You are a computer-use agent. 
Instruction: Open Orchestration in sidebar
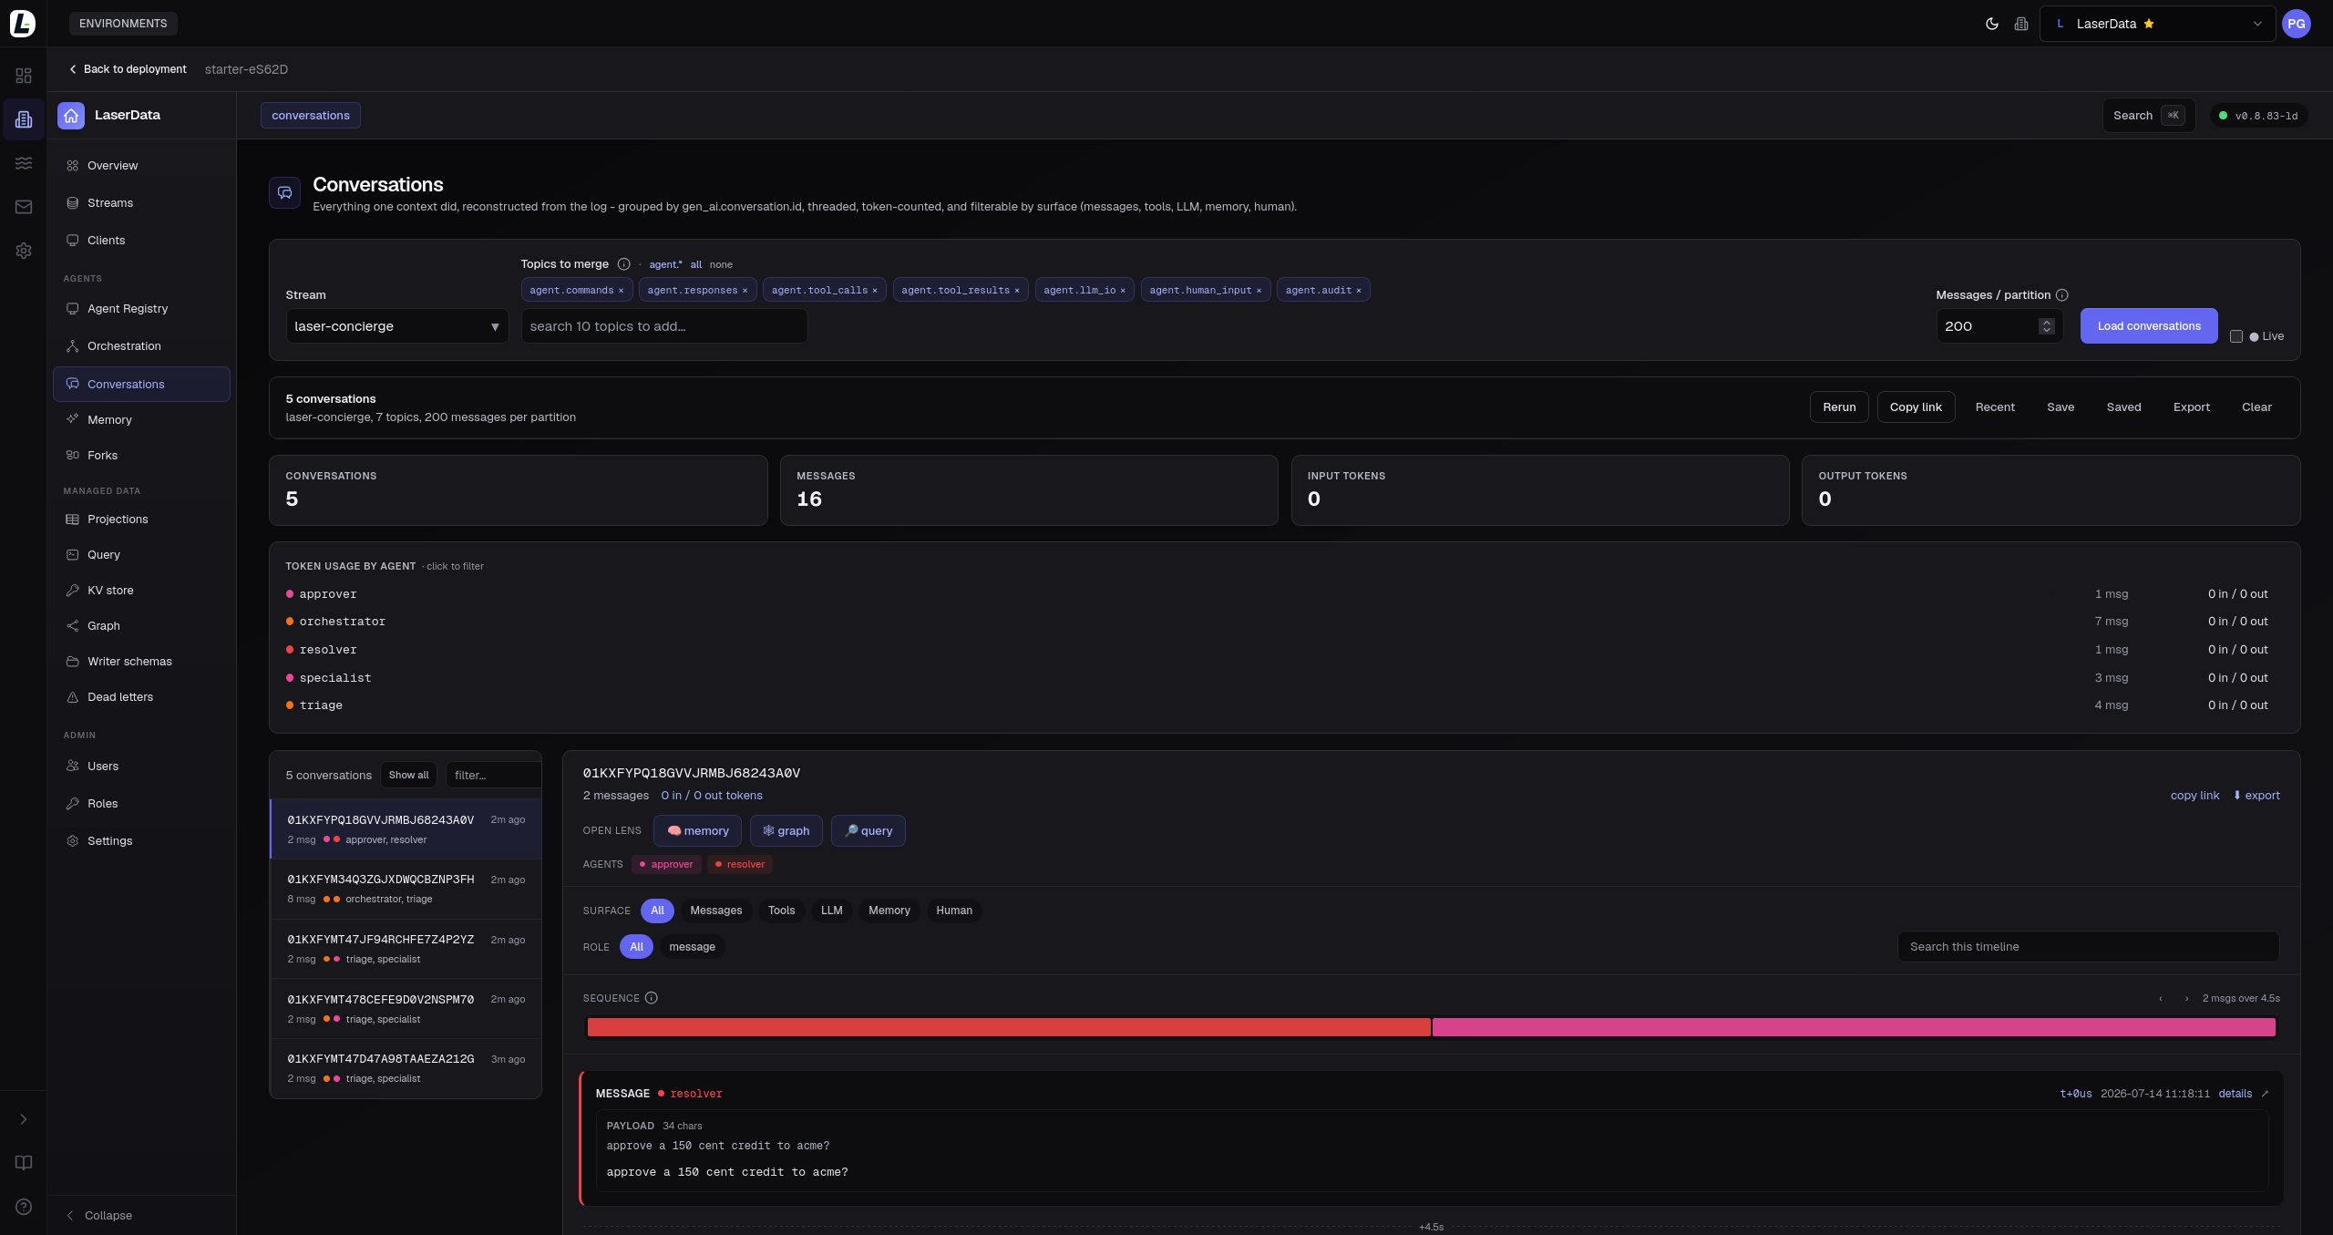point(141,346)
